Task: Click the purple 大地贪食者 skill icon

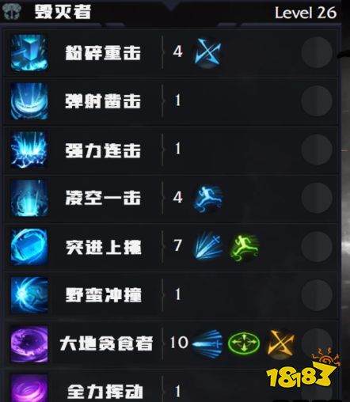Action: 29,344
